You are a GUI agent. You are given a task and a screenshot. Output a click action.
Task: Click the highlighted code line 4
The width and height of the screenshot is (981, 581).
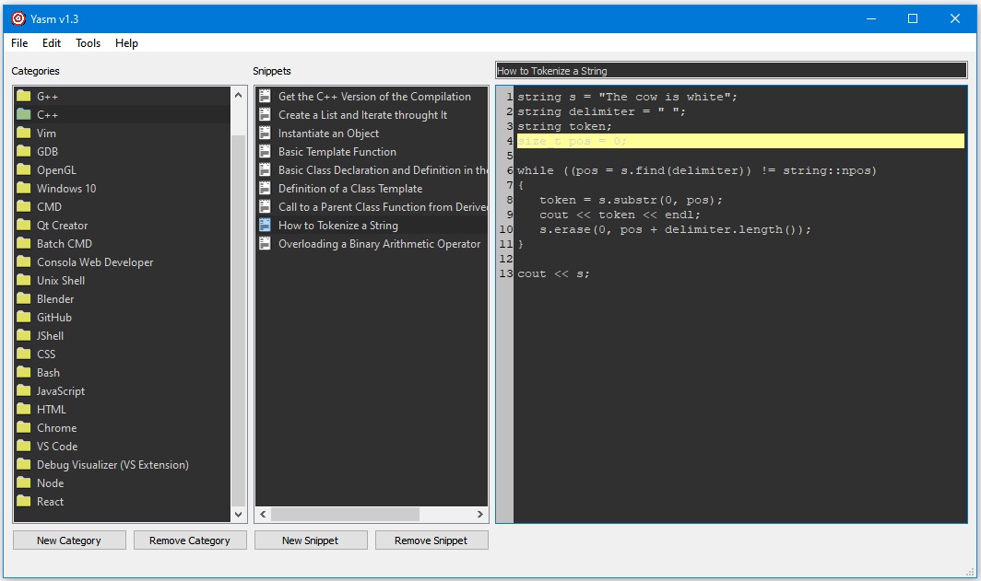pyautogui.click(x=740, y=141)
